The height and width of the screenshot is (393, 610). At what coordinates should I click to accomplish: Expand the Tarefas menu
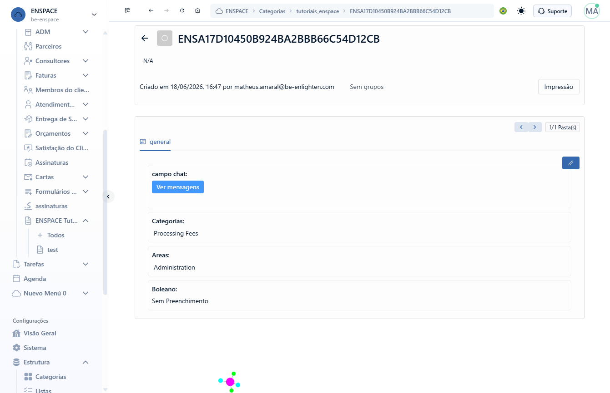tap(85, 264)
